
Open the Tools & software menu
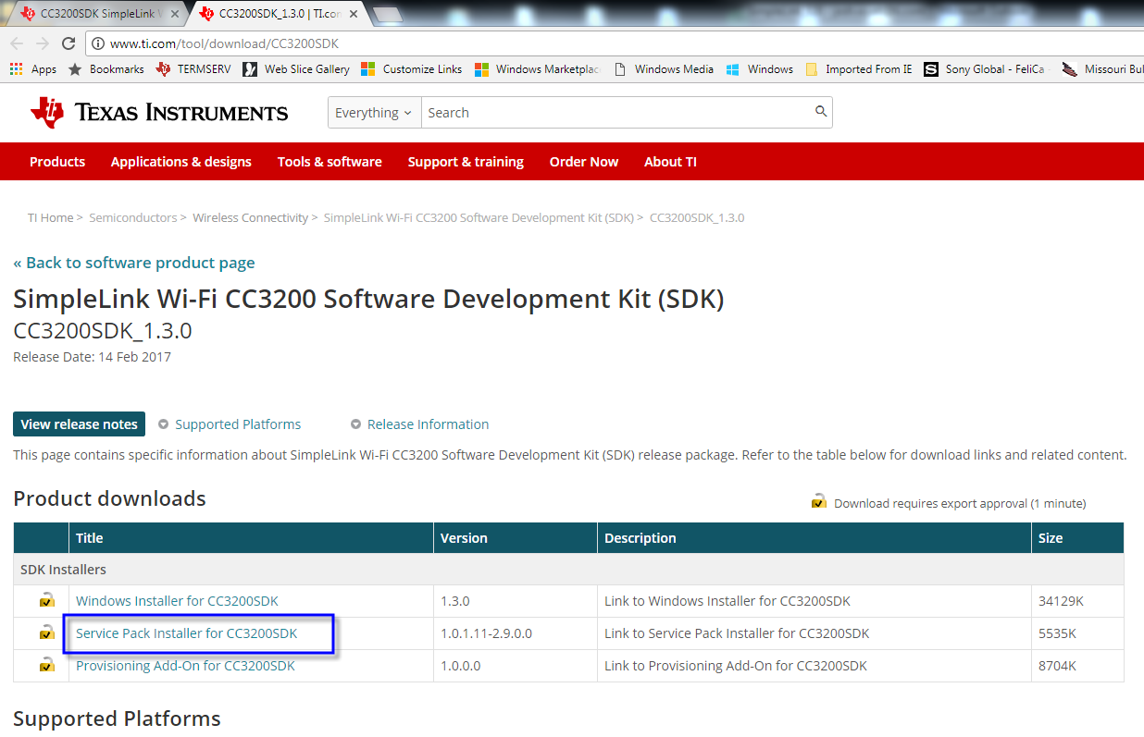(x=330, y=162)
